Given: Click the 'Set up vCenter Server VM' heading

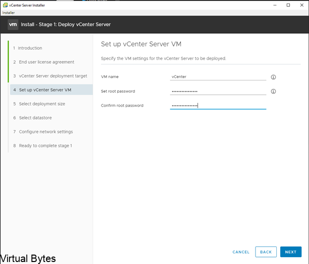Looking at the screenshot, I should tap(141, 44).
